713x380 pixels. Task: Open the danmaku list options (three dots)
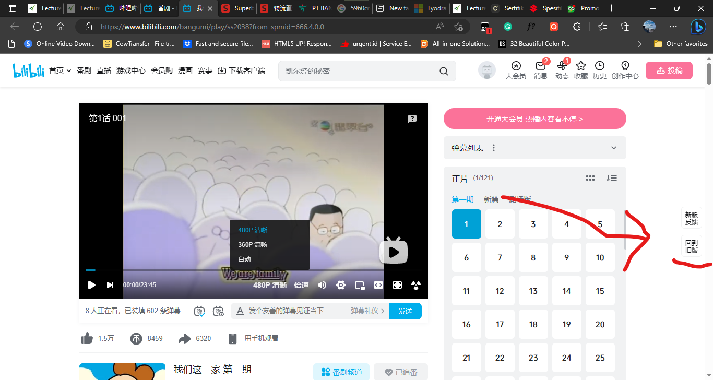tap(494, 148)
